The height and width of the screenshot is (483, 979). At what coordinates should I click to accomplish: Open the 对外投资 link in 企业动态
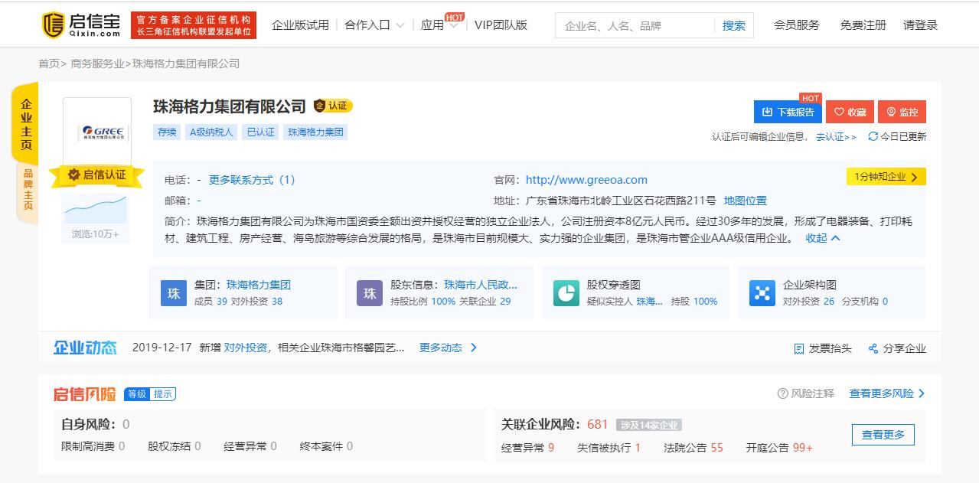pos(245,348)
